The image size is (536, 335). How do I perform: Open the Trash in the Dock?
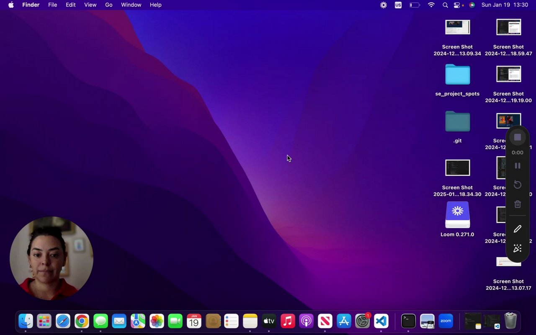coord(510,321)
